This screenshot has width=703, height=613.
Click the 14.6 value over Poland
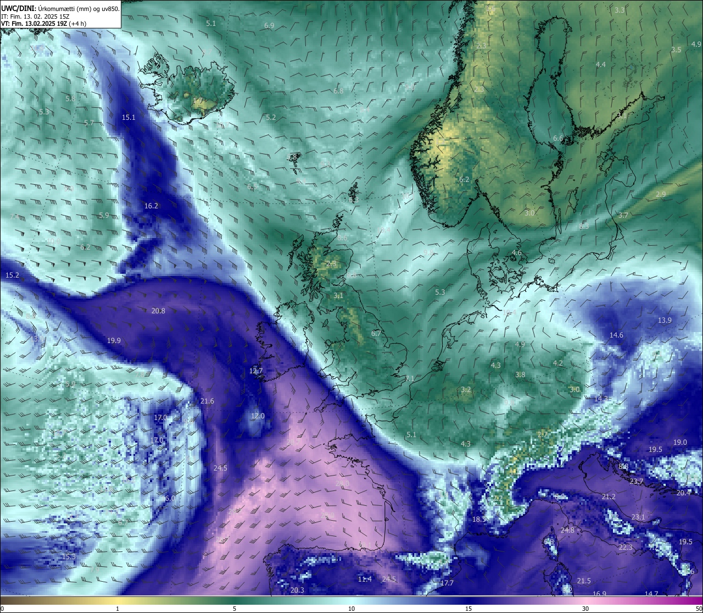(616, 335)
